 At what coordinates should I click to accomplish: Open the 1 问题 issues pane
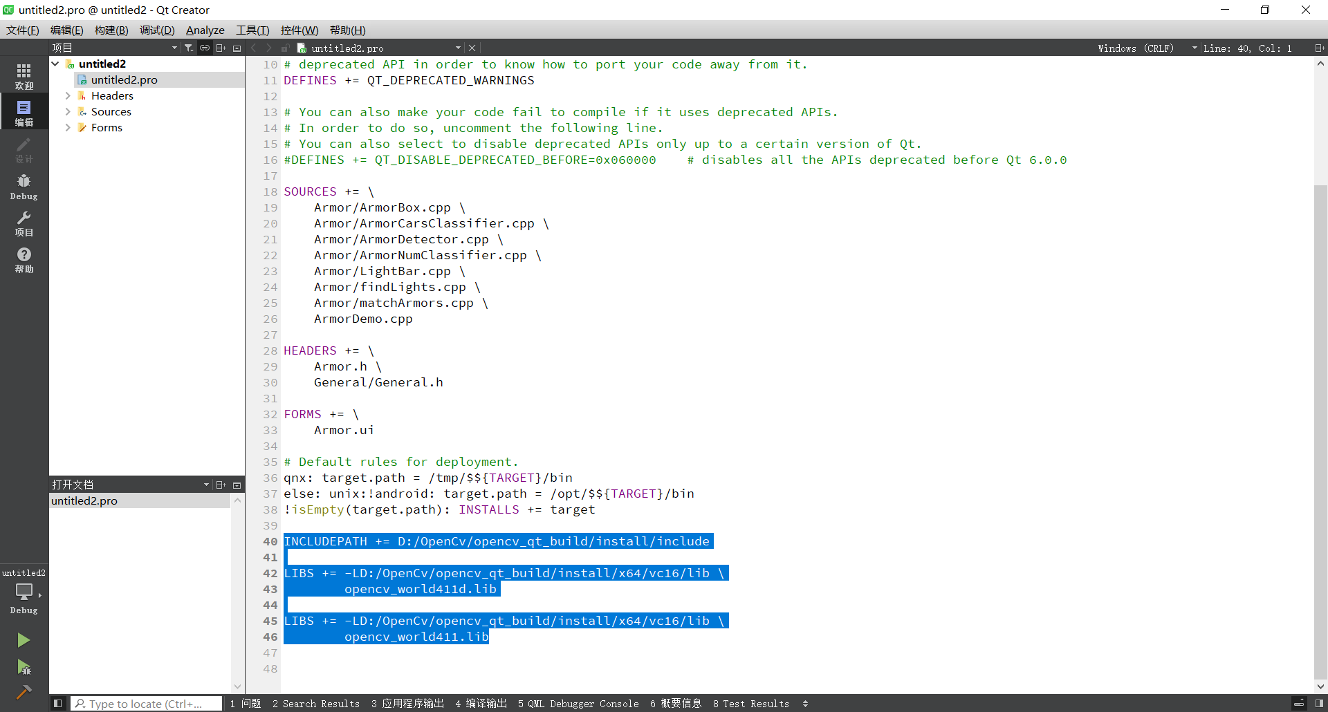coord(246,704)
